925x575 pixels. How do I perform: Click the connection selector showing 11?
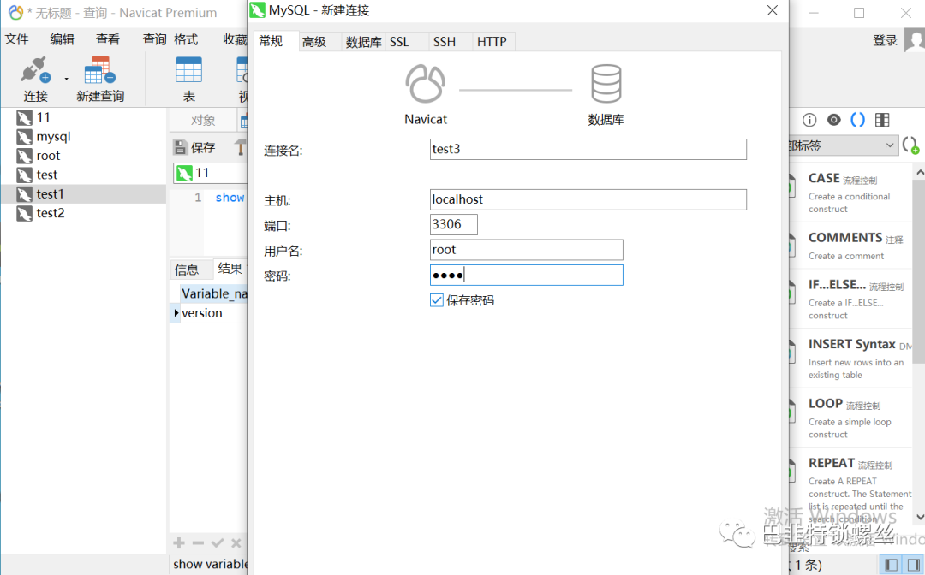[210, 173]
